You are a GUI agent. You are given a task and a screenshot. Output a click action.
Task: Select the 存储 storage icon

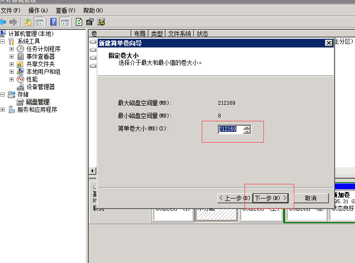tap(11, 94)
